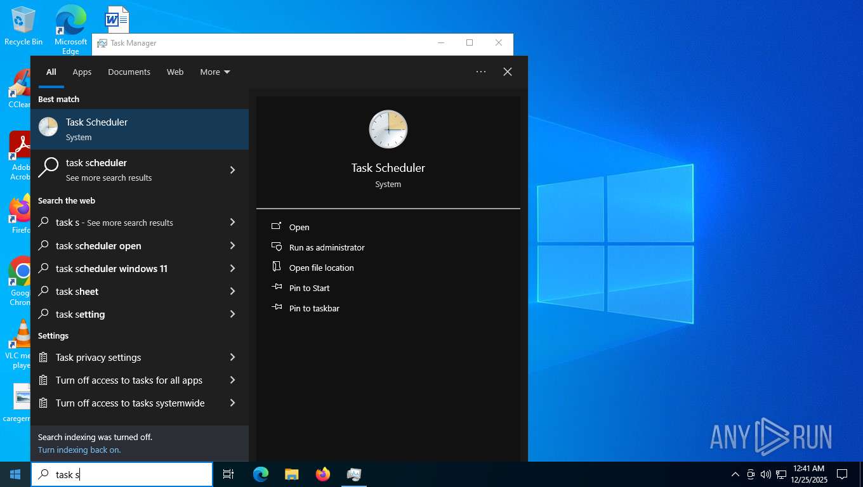863x487 pixels.
Task: Expand the 'task setting' suggestion arrow
Action: coord(233,314)
